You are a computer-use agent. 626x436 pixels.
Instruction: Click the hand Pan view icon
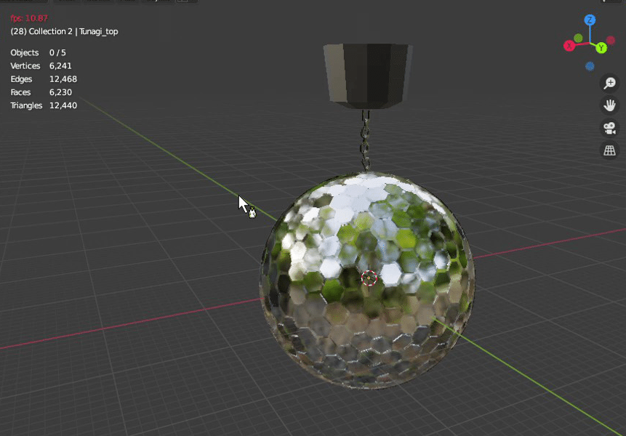(609, 105)
